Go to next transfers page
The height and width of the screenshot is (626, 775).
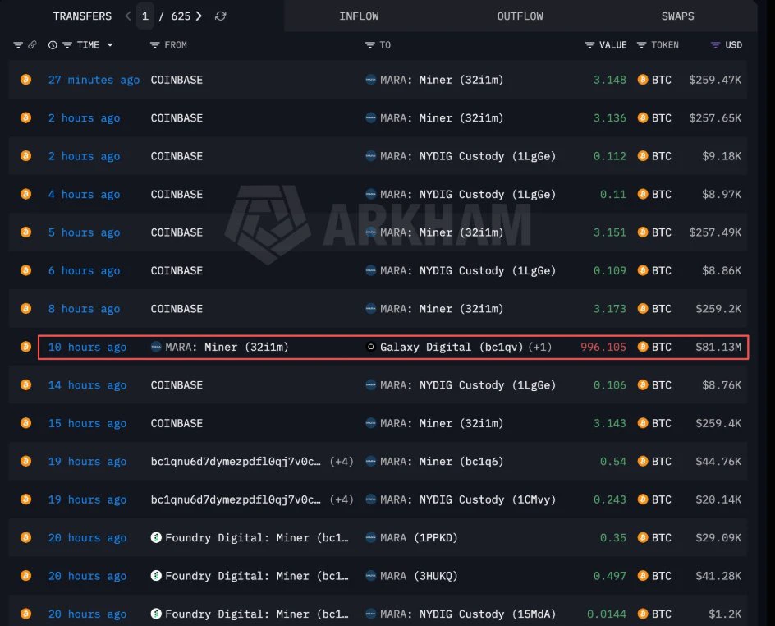(x=199, y=16)
